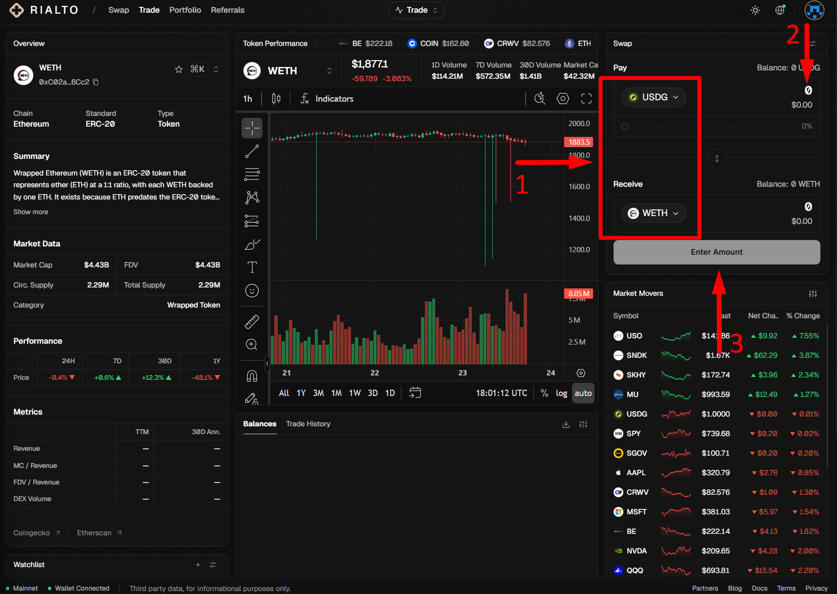
Task: Open the ⌘K search shortcut button
Action: [198, 69]
